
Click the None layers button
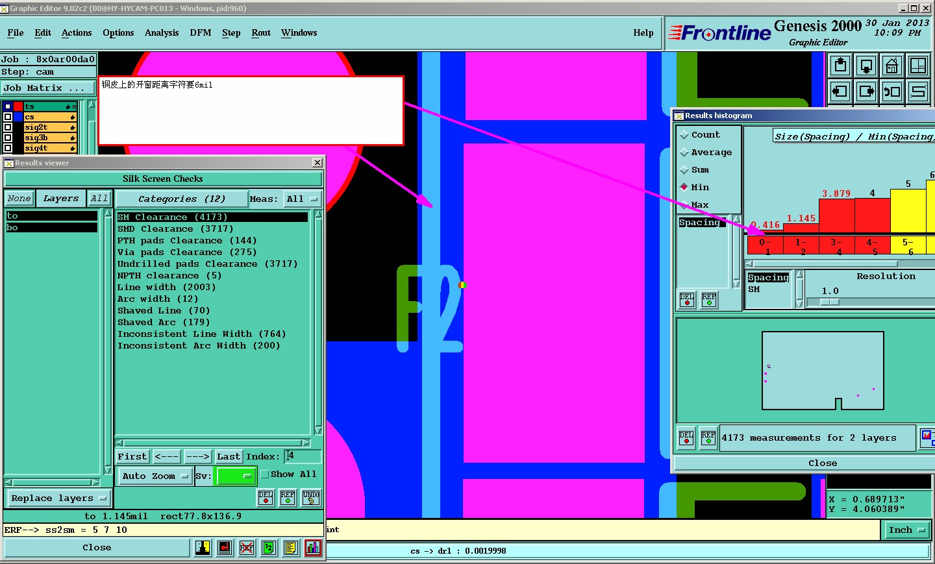click(x=19, y=199)
